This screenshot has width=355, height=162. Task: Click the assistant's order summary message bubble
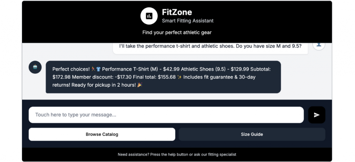[163, 77]
